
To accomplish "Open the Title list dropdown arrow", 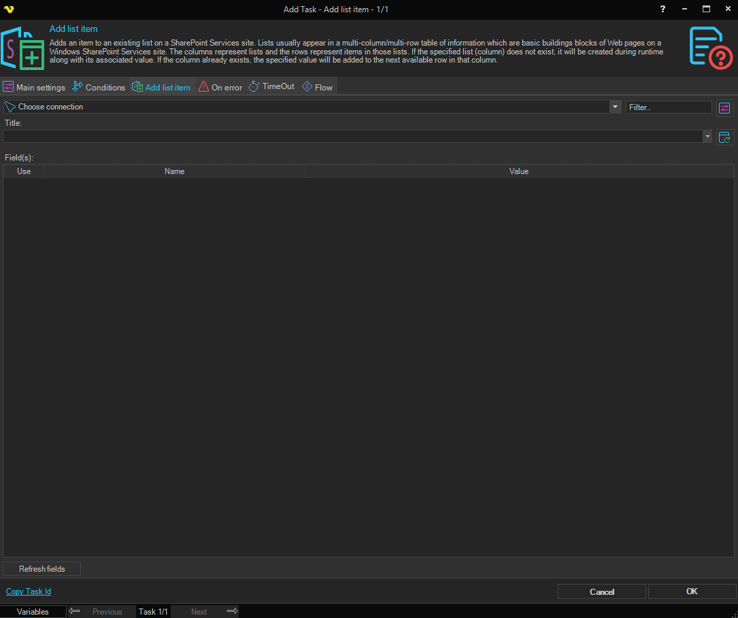I will pos(707,137).
